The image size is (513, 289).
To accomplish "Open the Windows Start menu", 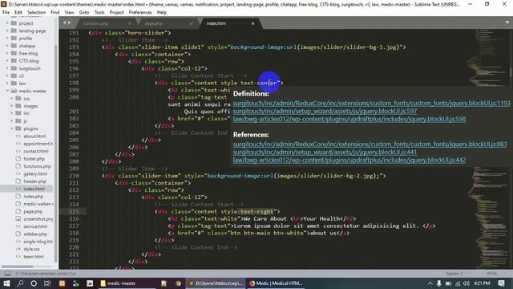I will tap(6, 283).
